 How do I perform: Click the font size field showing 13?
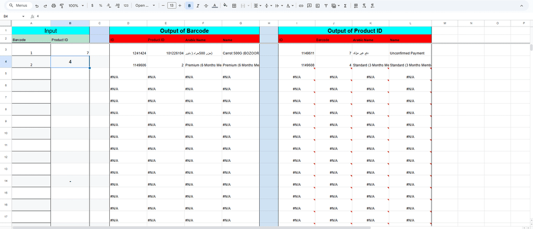172,6
